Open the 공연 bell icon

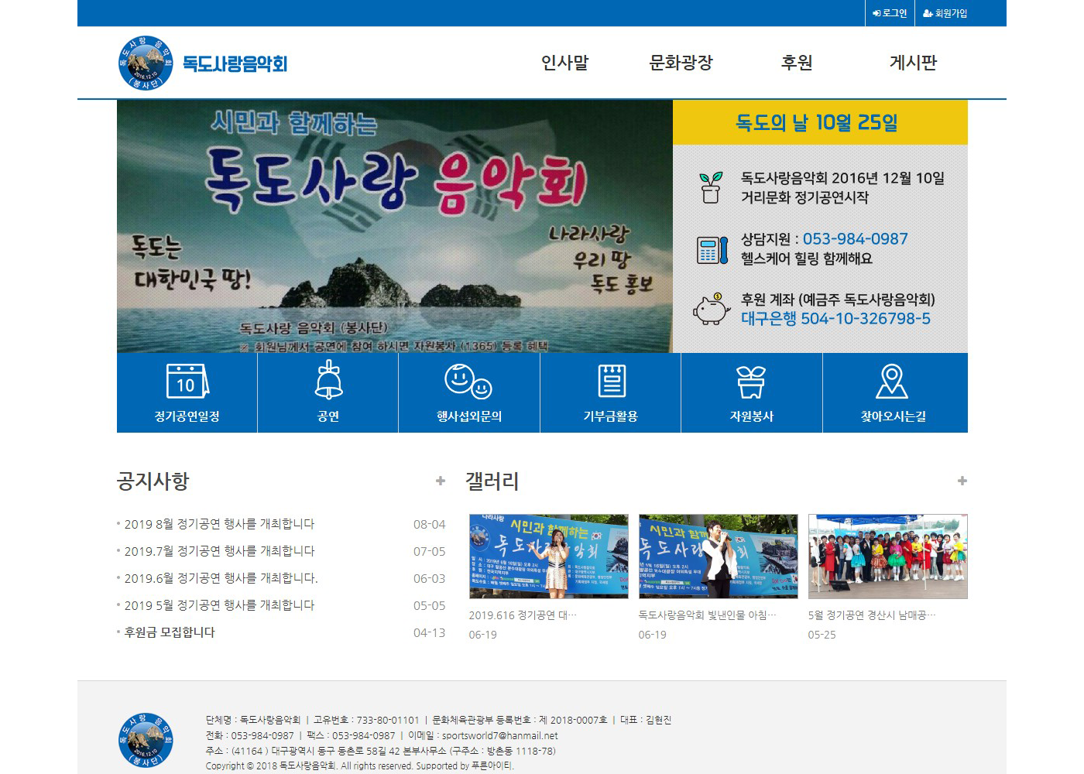point(328,380)
